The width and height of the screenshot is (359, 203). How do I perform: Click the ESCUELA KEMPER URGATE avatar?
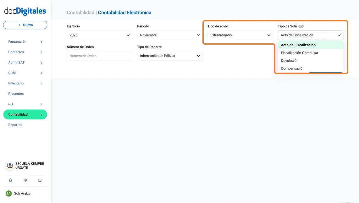pos(9,166)
